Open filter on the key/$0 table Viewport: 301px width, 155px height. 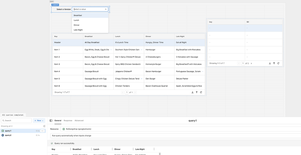click(x=274, y=63)
